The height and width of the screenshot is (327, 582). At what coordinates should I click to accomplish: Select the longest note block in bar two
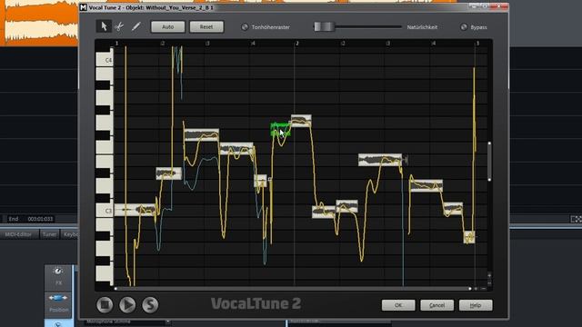[x=380, y=160]
